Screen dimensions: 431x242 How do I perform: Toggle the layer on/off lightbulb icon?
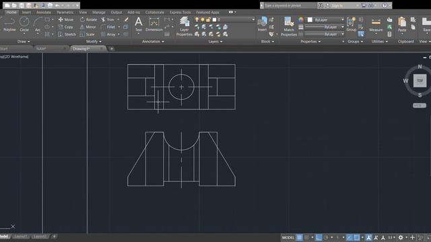(197, 19)
